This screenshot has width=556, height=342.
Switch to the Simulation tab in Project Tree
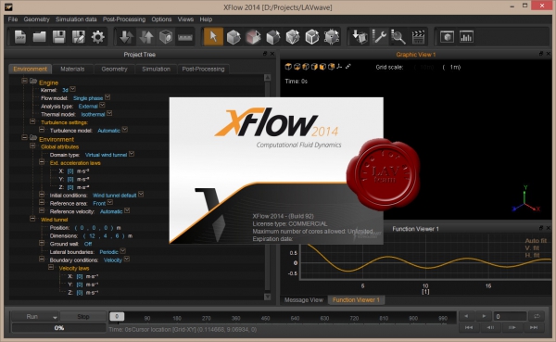point(156,69)
